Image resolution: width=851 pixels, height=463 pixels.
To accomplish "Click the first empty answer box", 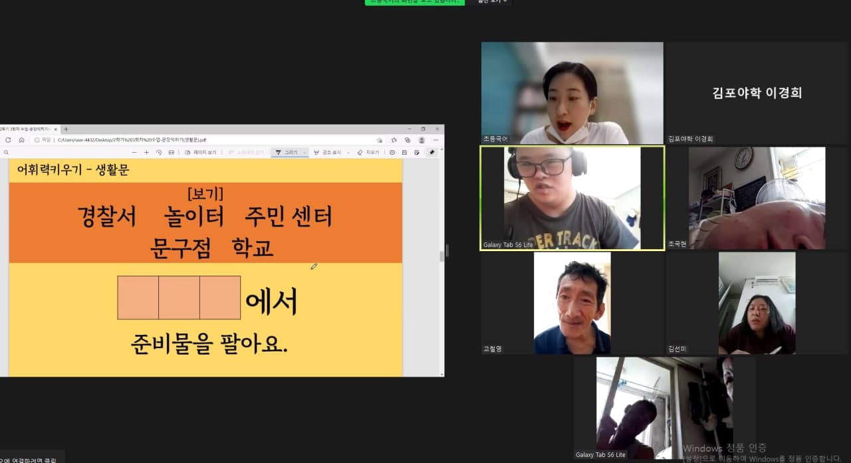I will click(138, 298).
